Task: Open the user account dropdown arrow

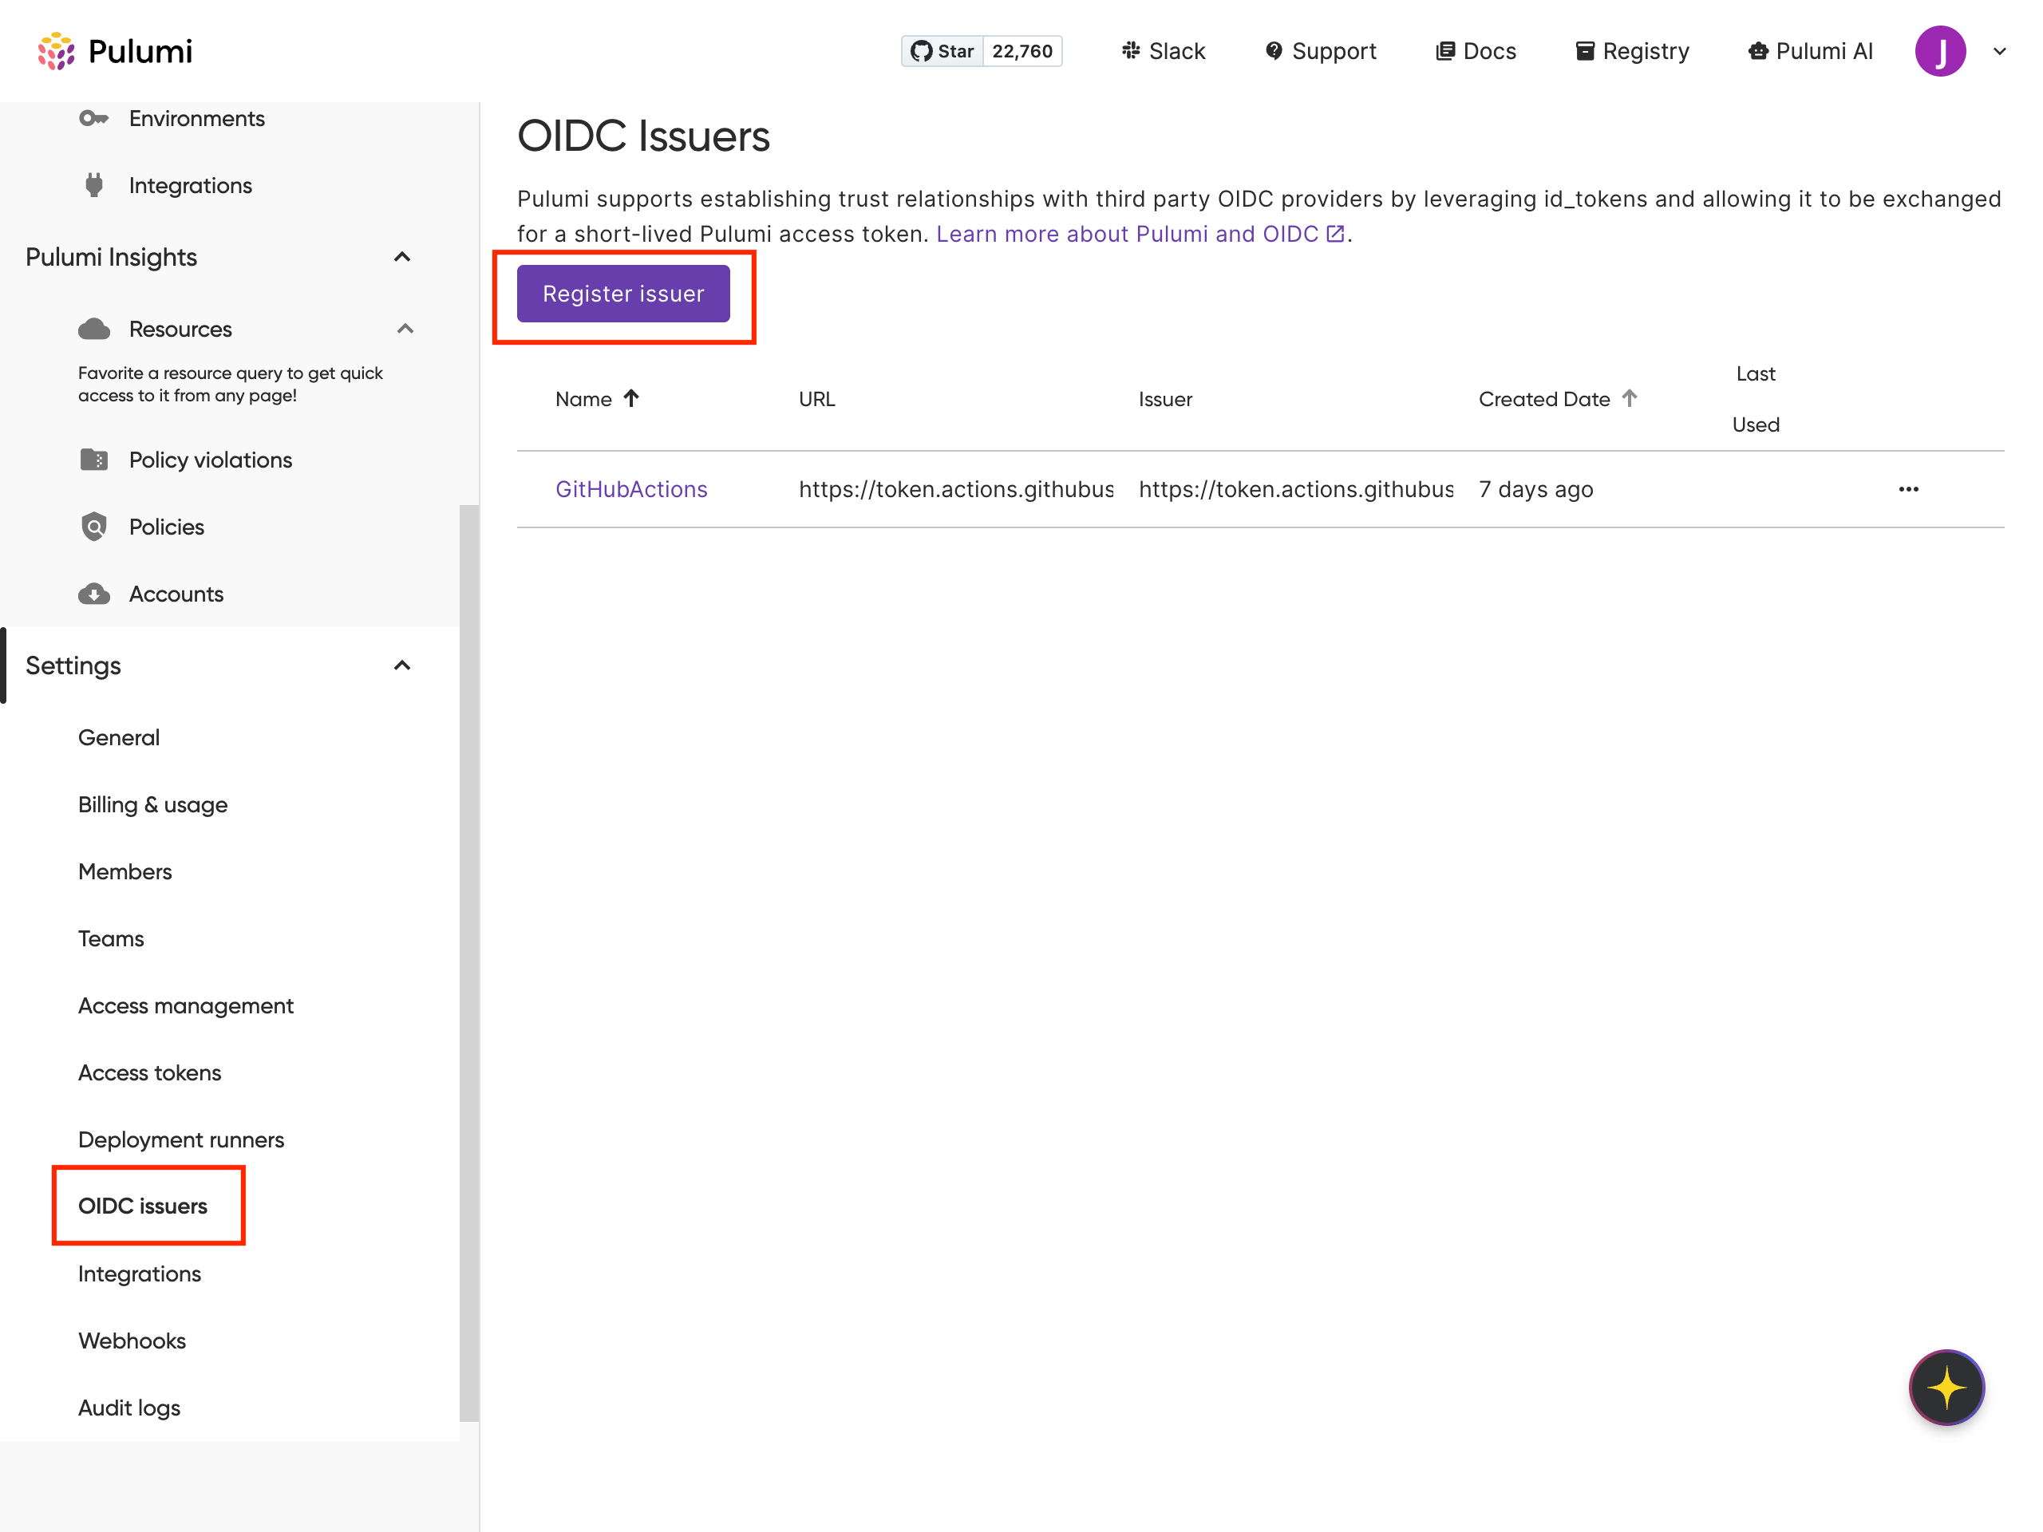Action: pyautogui.click(x=2000, y=52)
